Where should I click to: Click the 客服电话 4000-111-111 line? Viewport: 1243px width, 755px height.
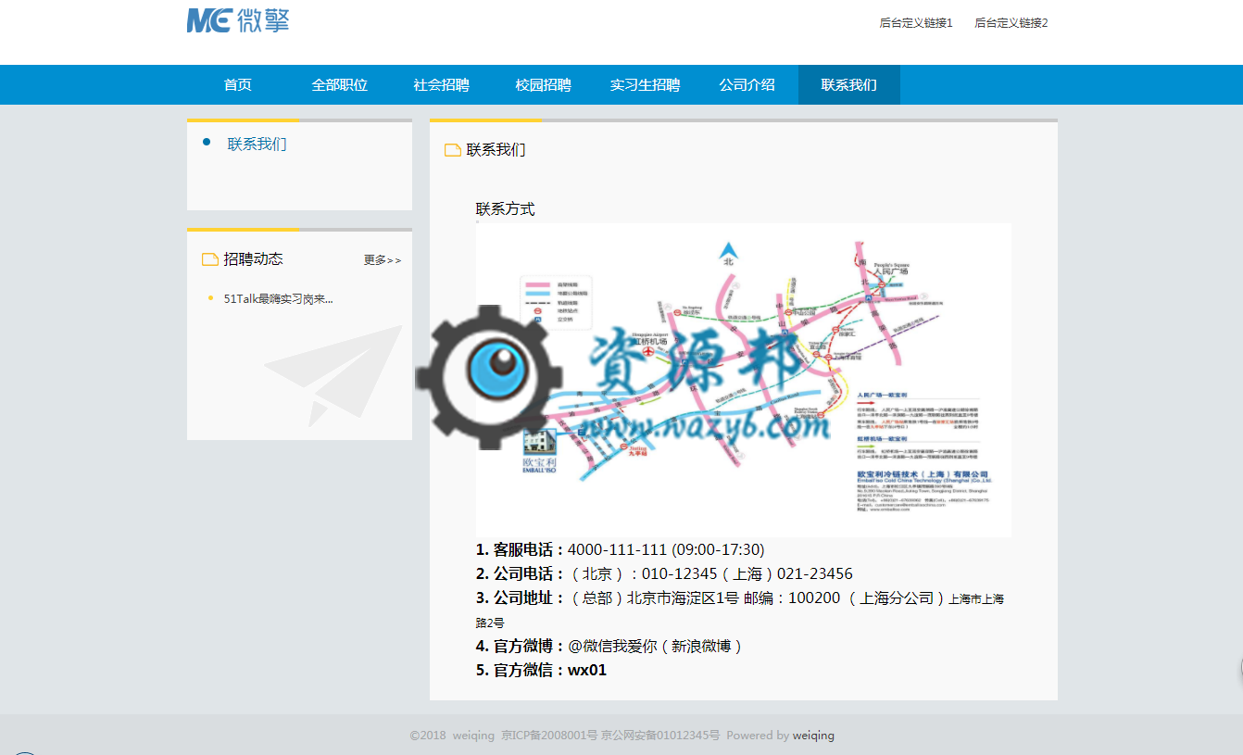[x=621, y=549]
